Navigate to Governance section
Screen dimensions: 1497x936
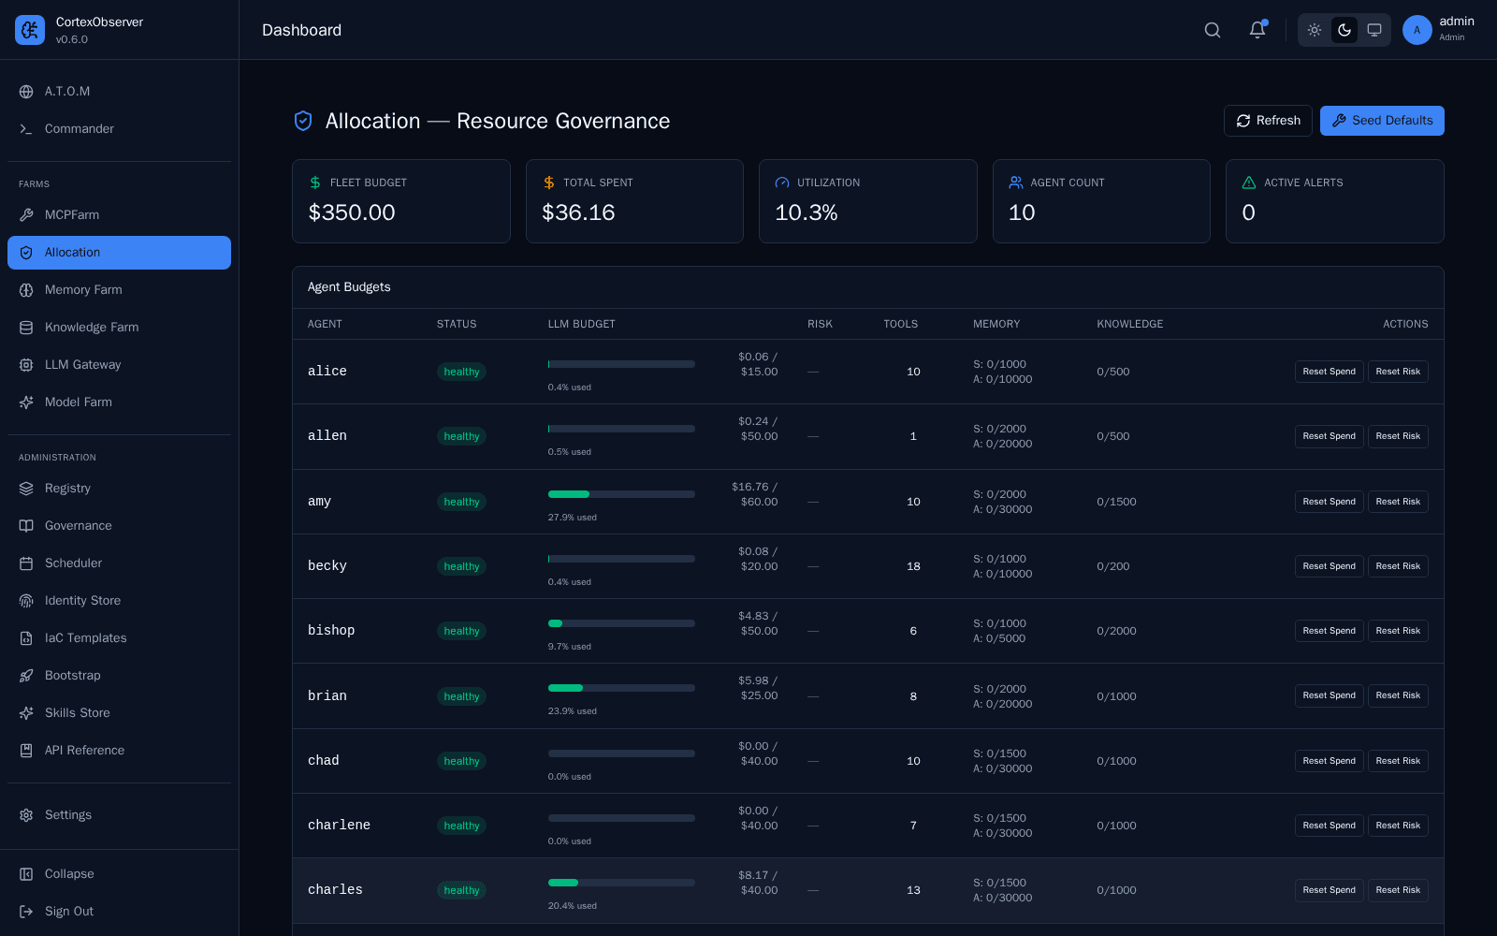point(119,526)
